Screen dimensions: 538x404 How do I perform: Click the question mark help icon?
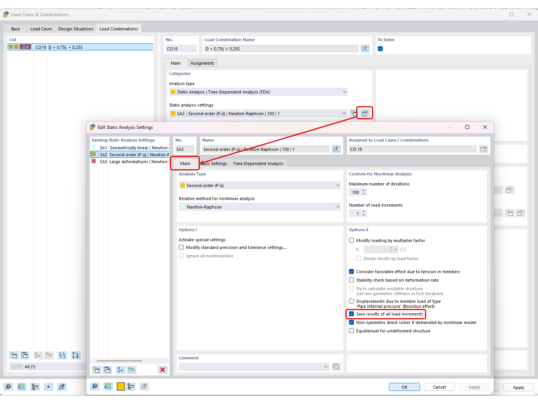click(x=95, y=386)
